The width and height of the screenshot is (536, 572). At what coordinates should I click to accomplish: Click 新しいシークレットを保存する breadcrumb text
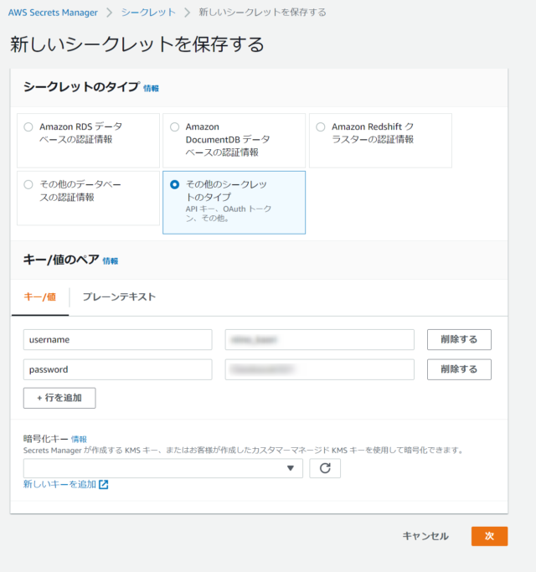262,13
